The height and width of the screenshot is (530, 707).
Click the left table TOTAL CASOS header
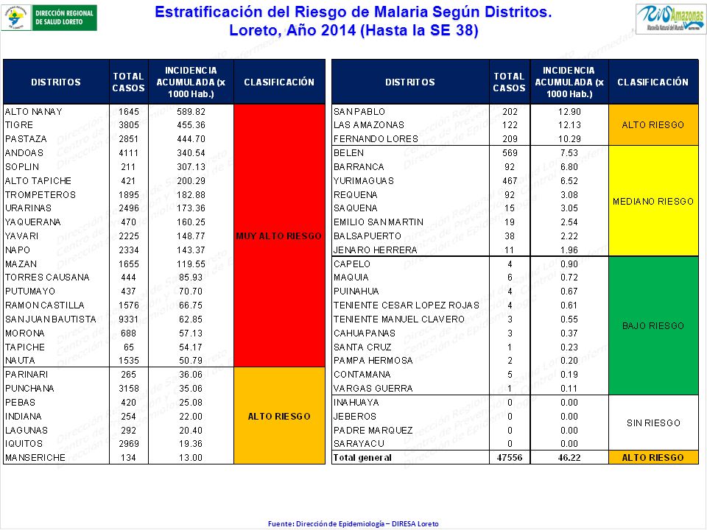128,82
